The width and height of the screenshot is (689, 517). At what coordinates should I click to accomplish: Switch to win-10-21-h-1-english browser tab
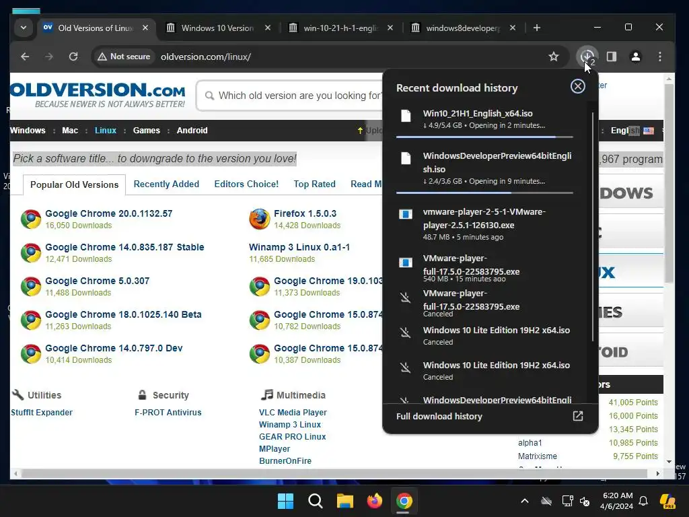coord(340,28)
